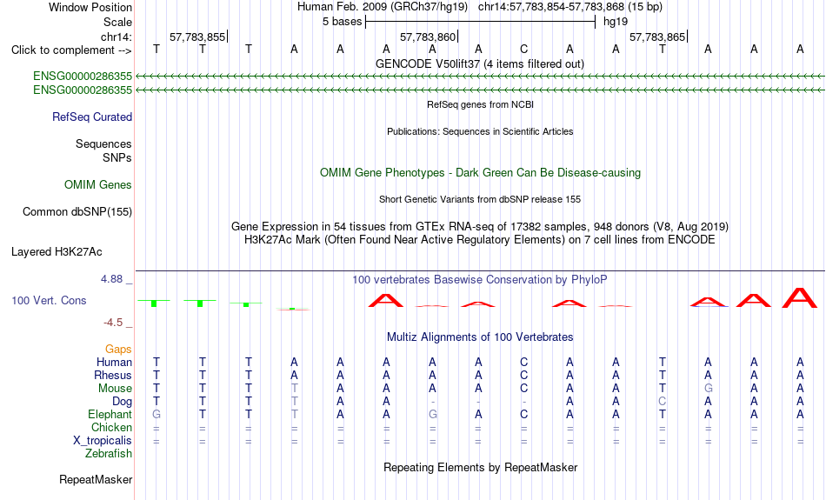Click the 'RefSeq genes from NCBI' title
The image size is (826, 500).
pos(481,105)
